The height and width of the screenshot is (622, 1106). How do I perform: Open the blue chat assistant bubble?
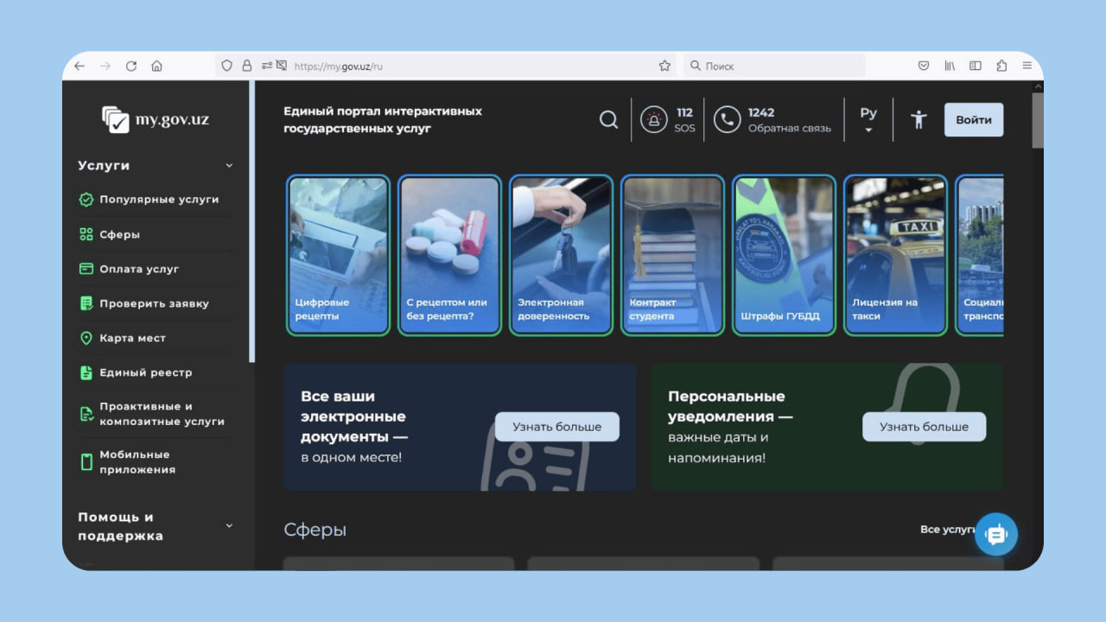[x=995, y=536]
